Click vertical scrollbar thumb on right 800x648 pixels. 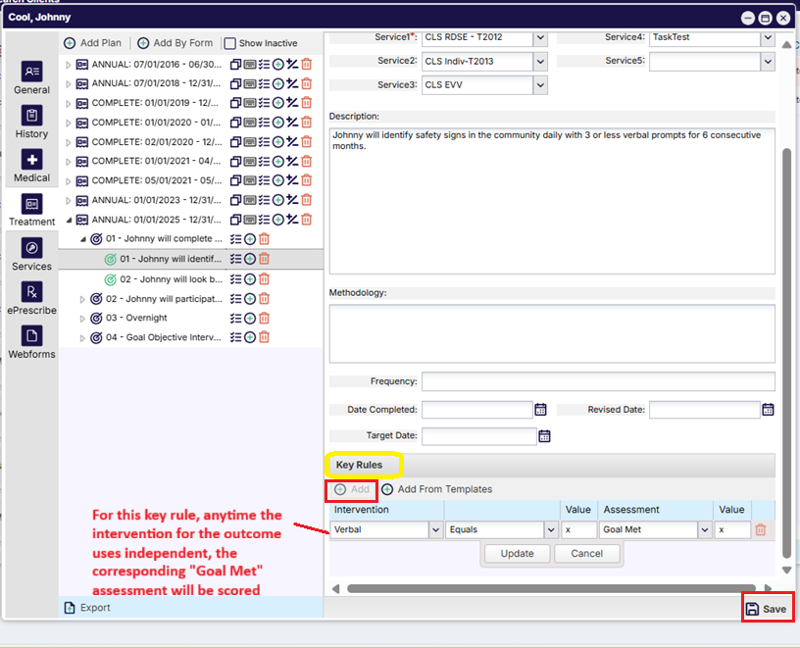(x=786, y=354)
